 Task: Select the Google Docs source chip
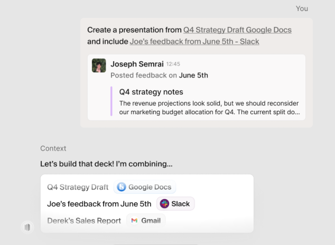pos(145,187)
